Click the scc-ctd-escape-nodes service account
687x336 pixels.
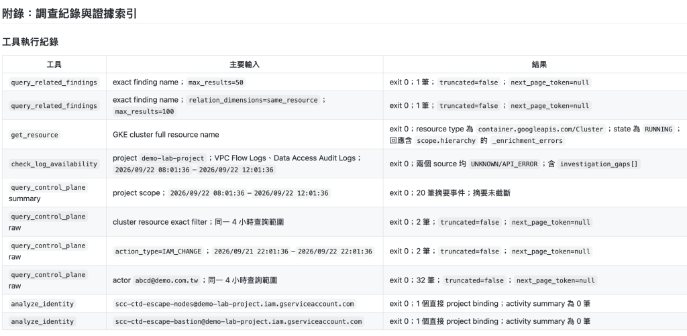(234, 304)
